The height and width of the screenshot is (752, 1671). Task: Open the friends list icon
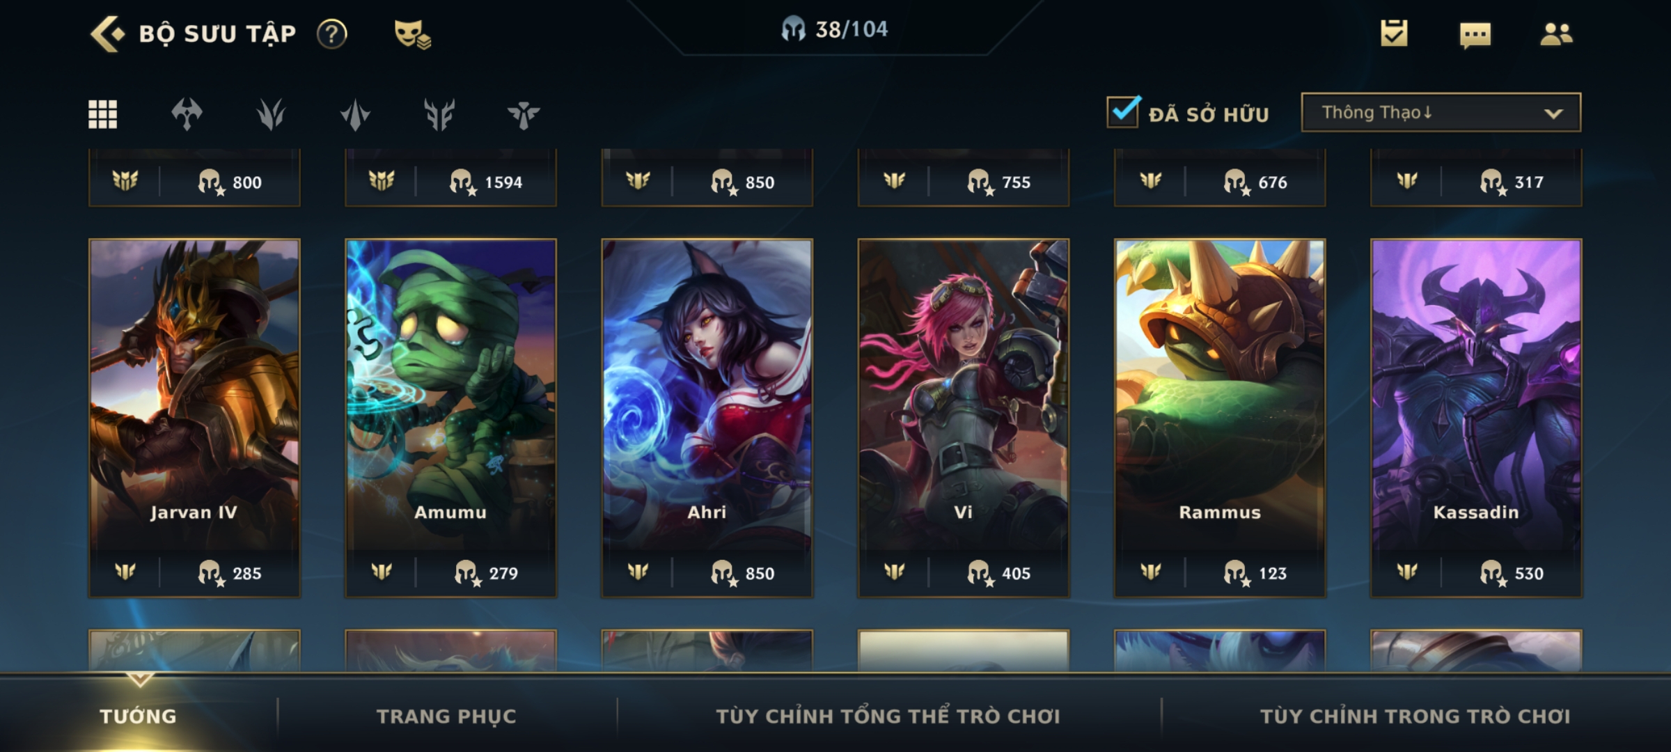(x=1556, y=33)
